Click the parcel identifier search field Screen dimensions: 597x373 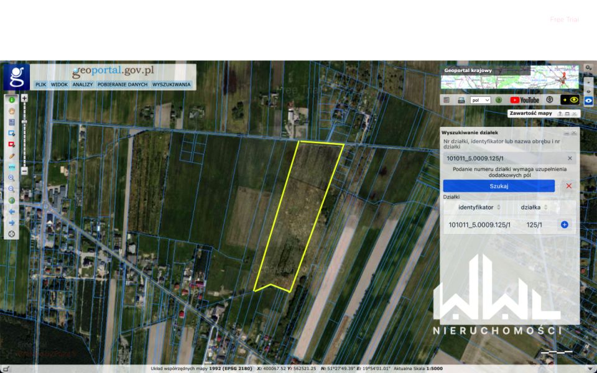coord(504,159)
